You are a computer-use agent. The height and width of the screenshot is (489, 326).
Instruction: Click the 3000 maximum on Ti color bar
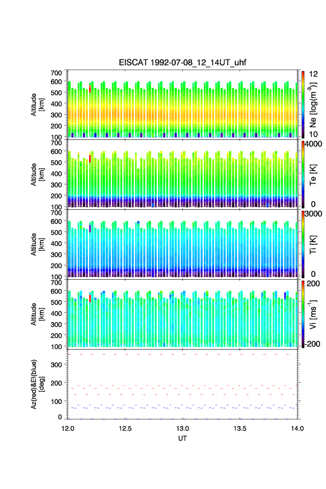pyautogui.click(x=314, y=213)
